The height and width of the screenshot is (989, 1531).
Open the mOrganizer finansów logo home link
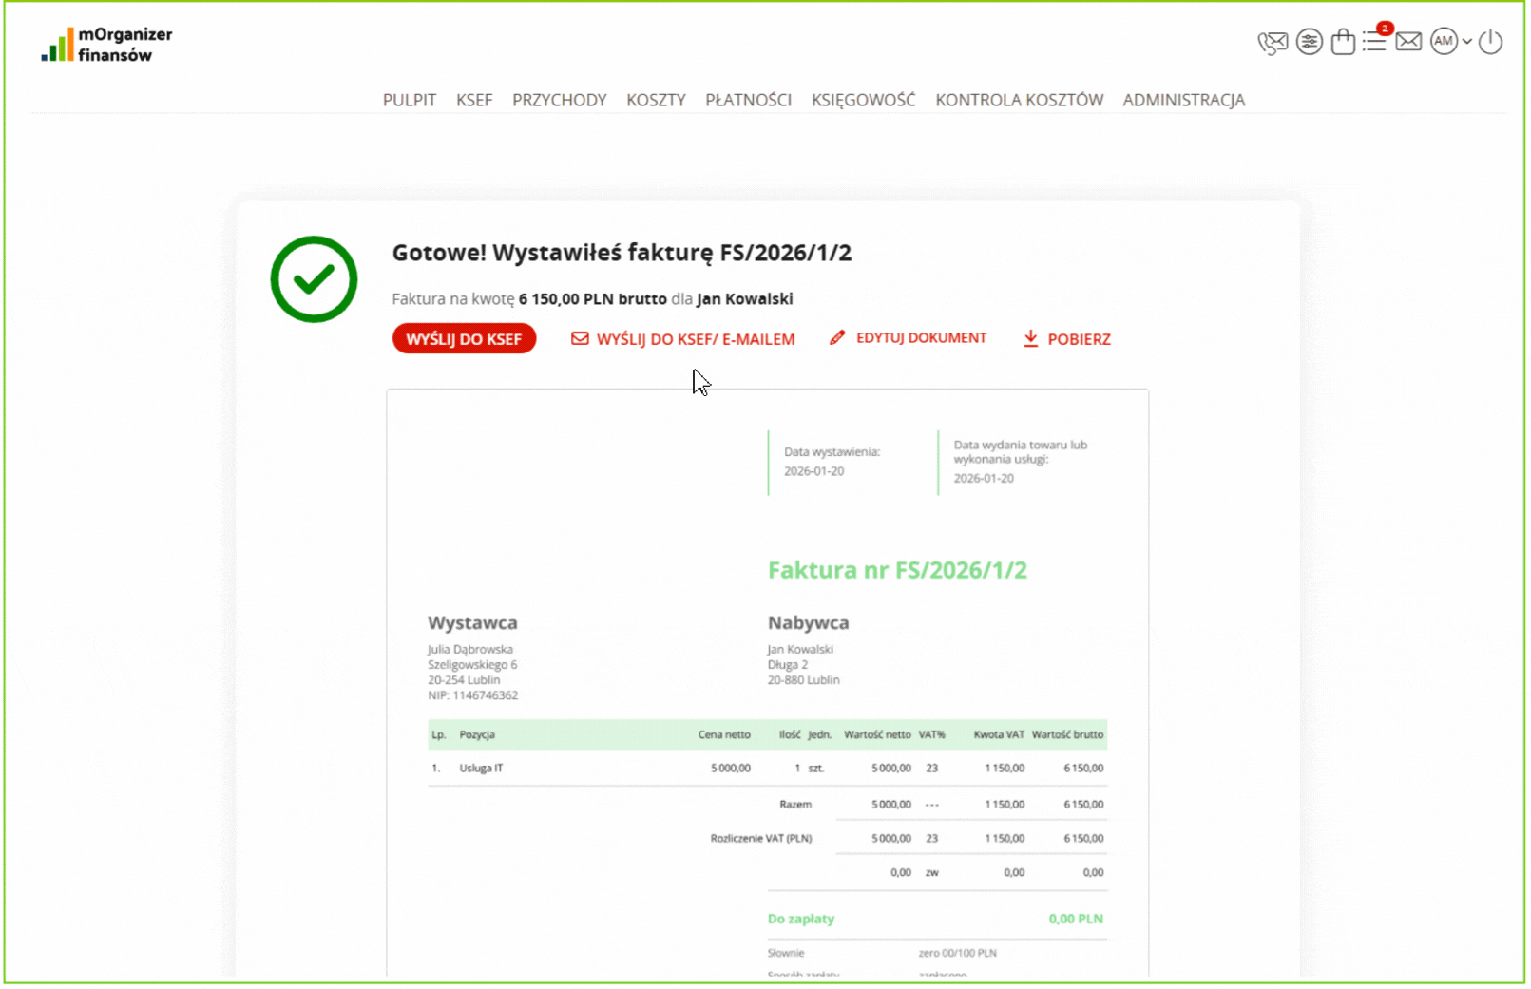pyautogui.click(x=106, y=44)
